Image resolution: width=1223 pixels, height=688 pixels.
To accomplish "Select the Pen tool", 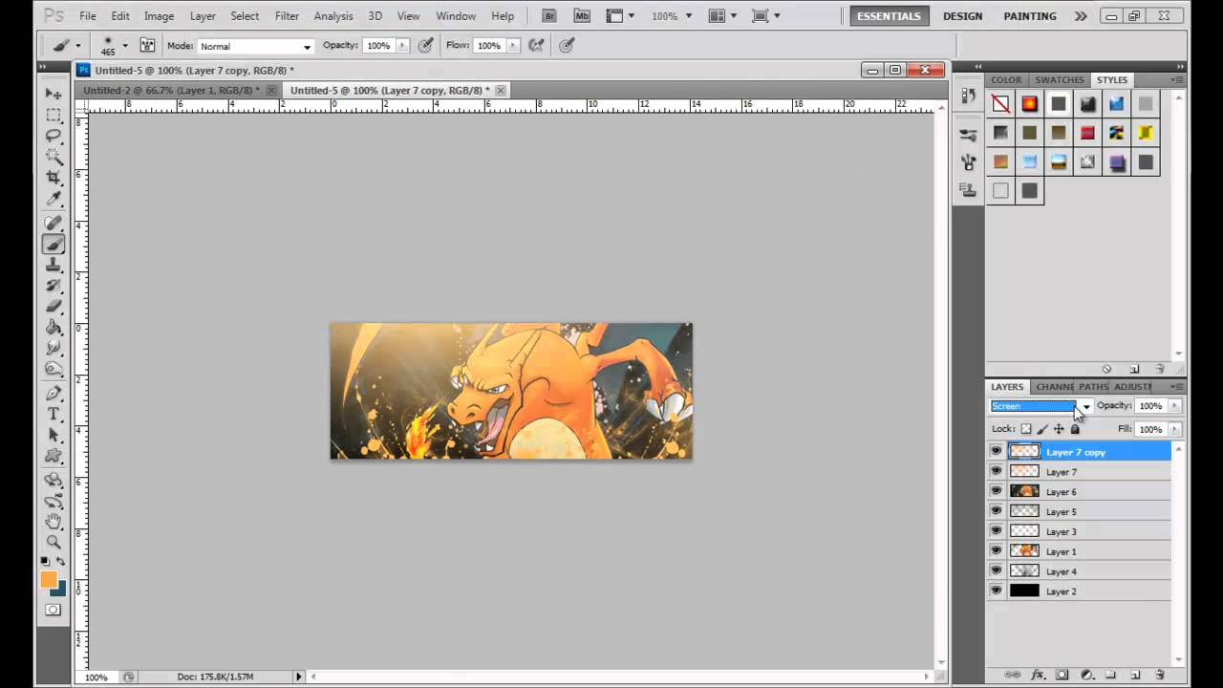I will pyautogui.click(x=54, y=393).
